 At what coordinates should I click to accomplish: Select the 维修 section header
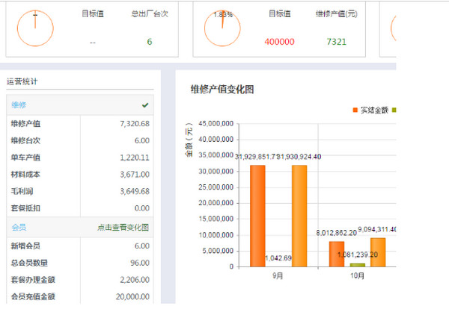[x=80, y=105]
